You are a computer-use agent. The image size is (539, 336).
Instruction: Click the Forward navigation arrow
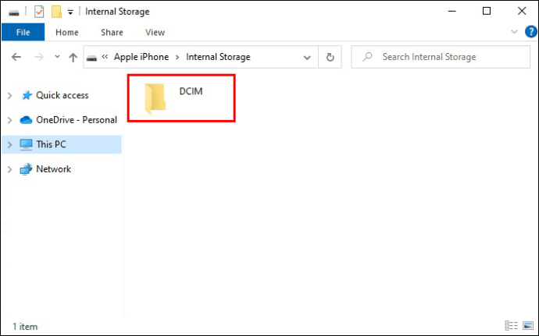39,57
